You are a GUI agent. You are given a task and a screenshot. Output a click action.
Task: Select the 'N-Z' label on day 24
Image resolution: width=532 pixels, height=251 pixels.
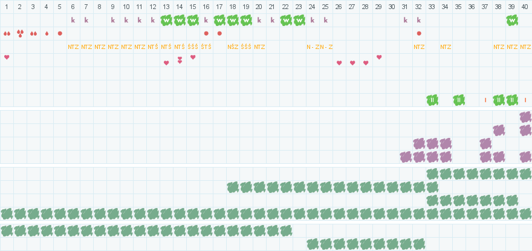pos(313,47)
